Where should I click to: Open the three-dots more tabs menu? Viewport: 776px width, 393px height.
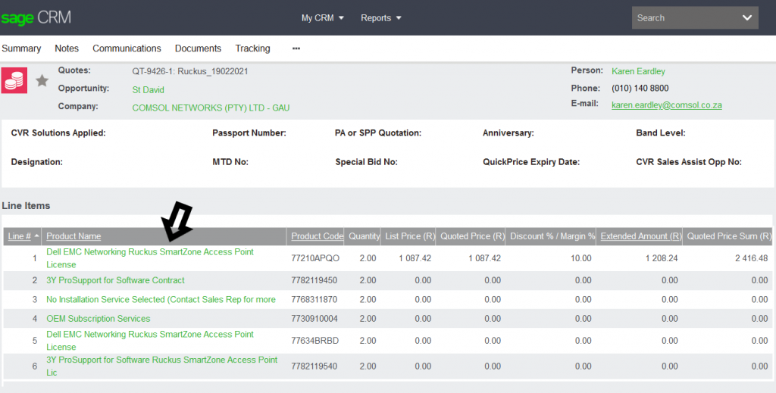click(x=296, y=48)
